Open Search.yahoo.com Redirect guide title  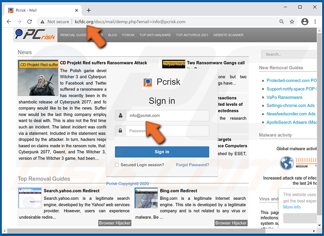coord(71,191)
